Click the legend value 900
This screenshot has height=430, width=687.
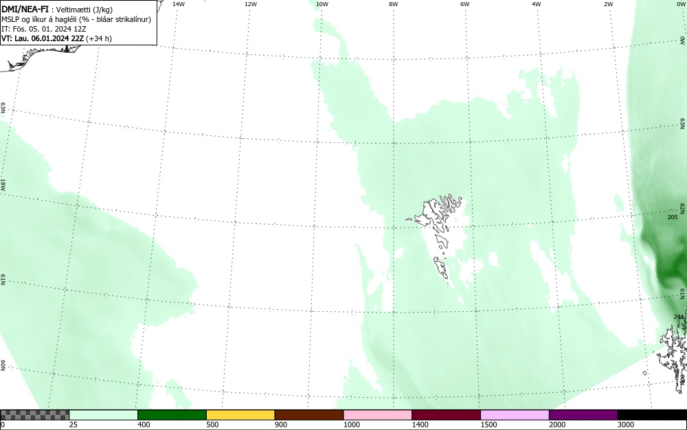tap(281, 425)
